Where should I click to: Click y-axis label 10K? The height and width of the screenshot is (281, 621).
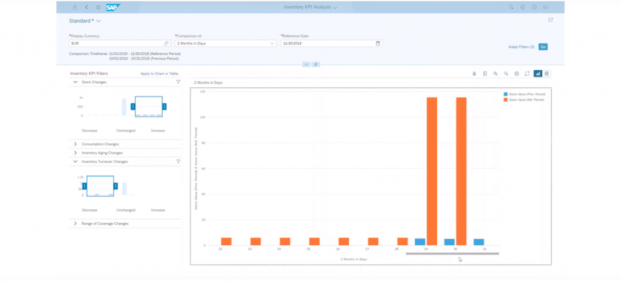[203, 117]
